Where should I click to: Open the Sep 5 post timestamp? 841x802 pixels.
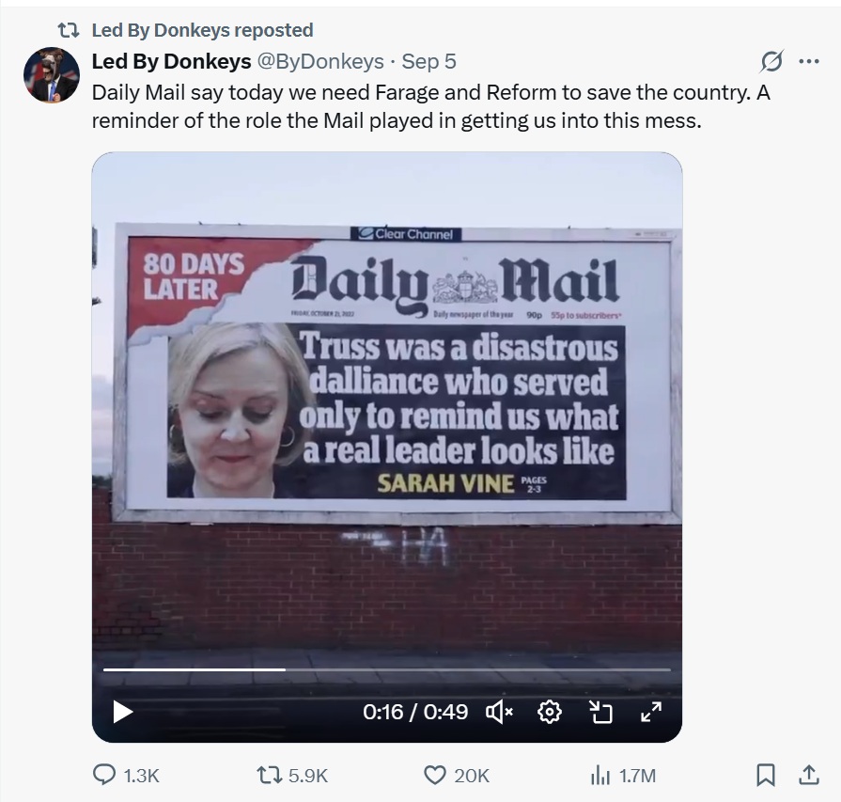(x=428, y=61)
